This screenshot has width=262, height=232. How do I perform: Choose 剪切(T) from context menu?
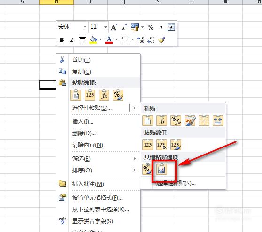point(98,60)
